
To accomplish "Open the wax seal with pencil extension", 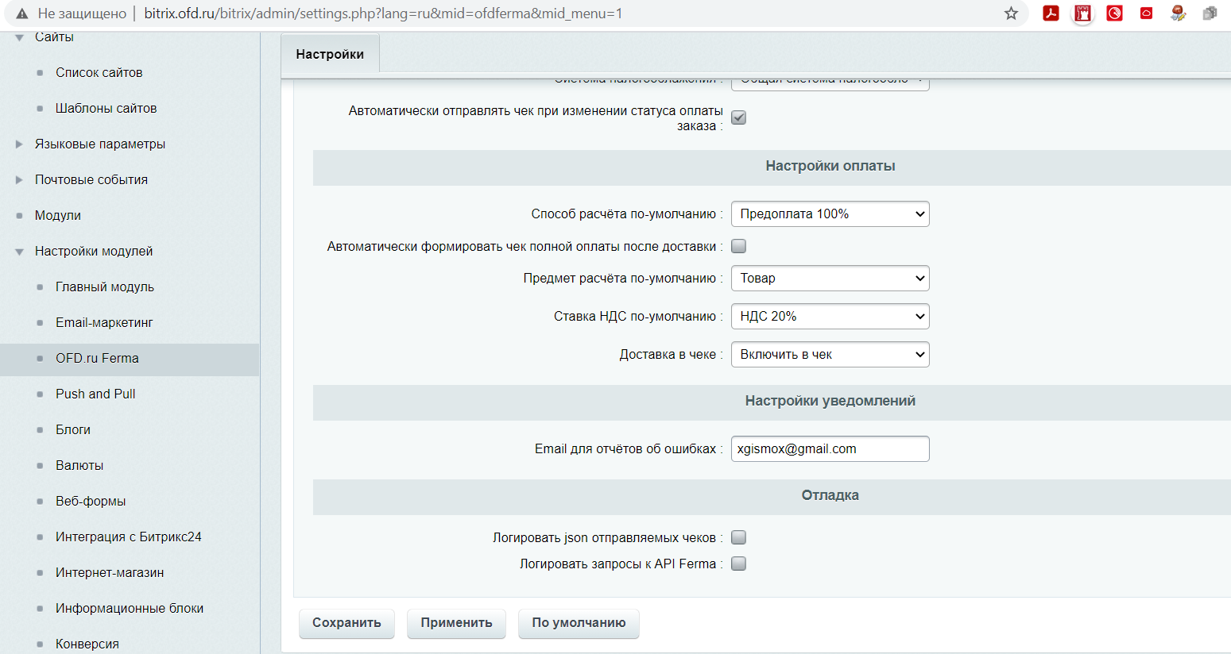I will click(x=1178, y=13).
